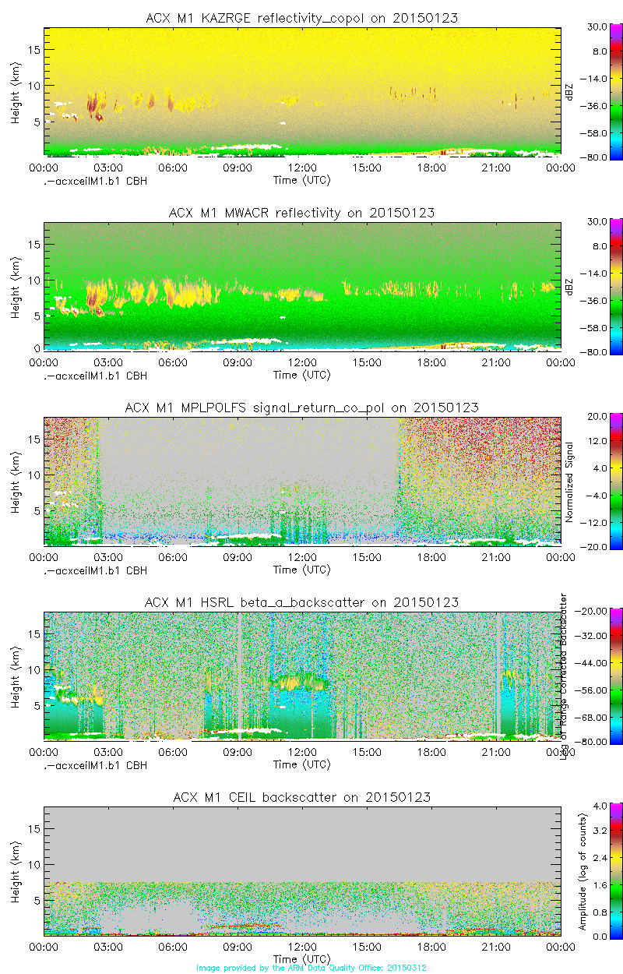Image resolution: width=623 pixels, height=974 pixels.
Task: Click the CEIL backscatter plot title
Action: click(301, 797)
